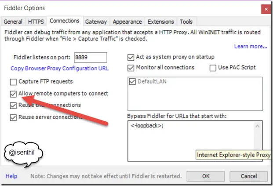Uncheck Reuse server connections
Image resolution: width=273 pixels, height=186 pixels.
pyautogui.click(x=13, y=117)
